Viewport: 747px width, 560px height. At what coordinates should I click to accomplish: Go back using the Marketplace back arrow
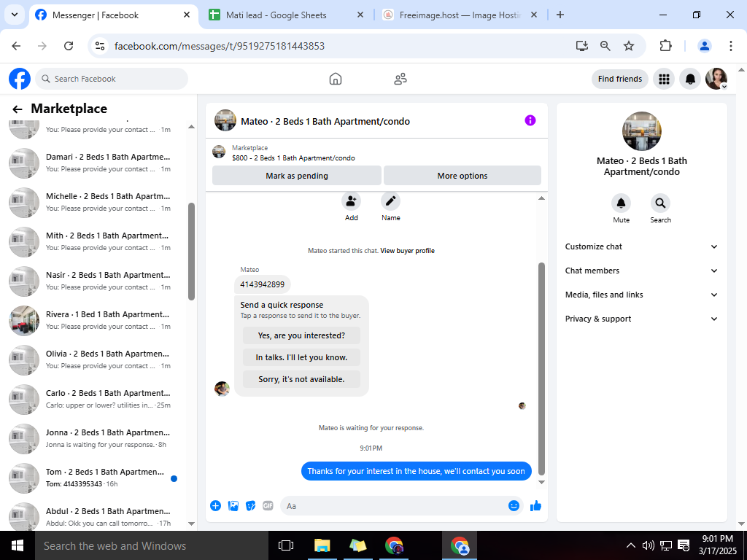(18, 109)
